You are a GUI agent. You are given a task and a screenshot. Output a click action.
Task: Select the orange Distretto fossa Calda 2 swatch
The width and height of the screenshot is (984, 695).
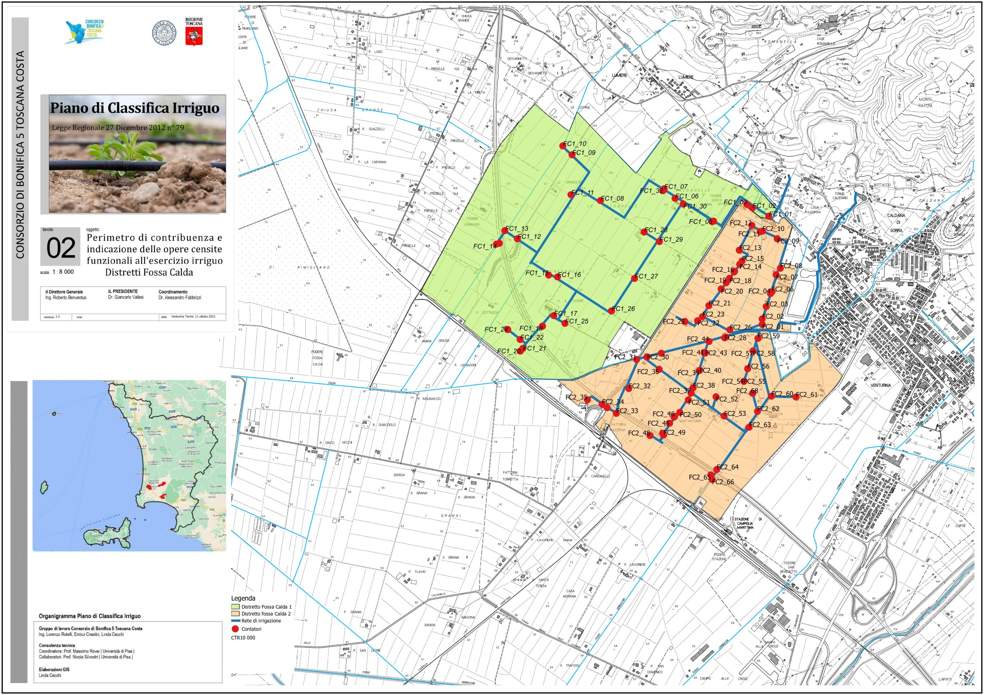(235, 613)
